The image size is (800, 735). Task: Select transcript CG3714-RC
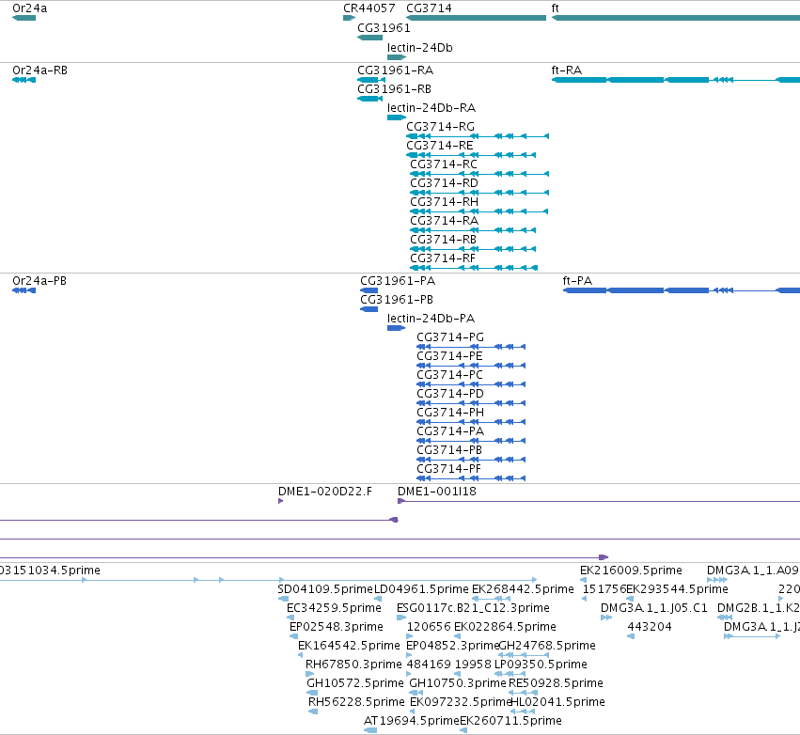tap(479, 174)
